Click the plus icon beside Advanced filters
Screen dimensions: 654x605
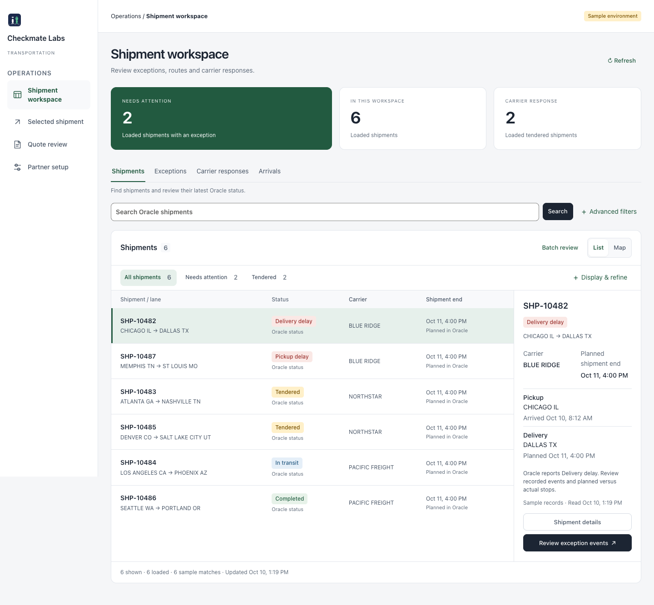[584, 212]
